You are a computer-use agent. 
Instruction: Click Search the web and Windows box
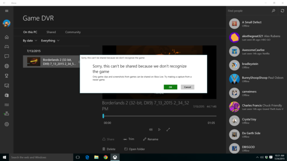click(x=41, y=157)
